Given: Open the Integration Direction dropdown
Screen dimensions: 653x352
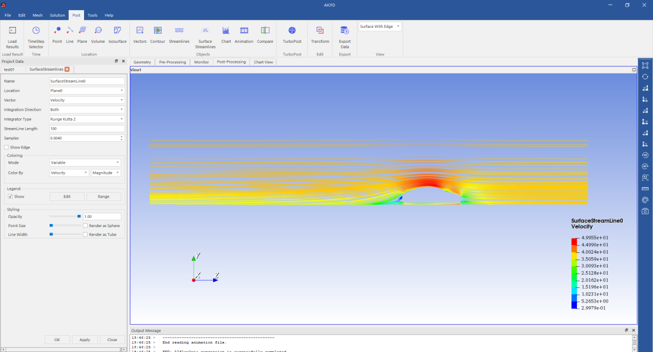Looking at the screenshot, I should pos(86,110).
